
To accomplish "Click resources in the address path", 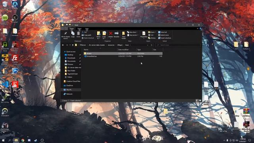I will coord(111,45).
